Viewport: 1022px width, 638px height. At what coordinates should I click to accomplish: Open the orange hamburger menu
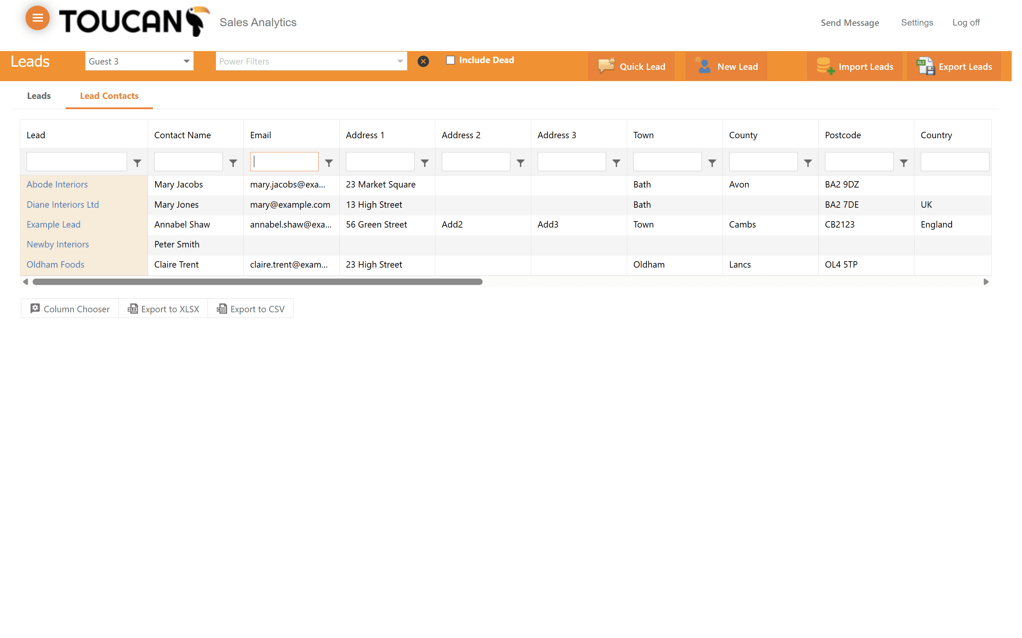38,18
